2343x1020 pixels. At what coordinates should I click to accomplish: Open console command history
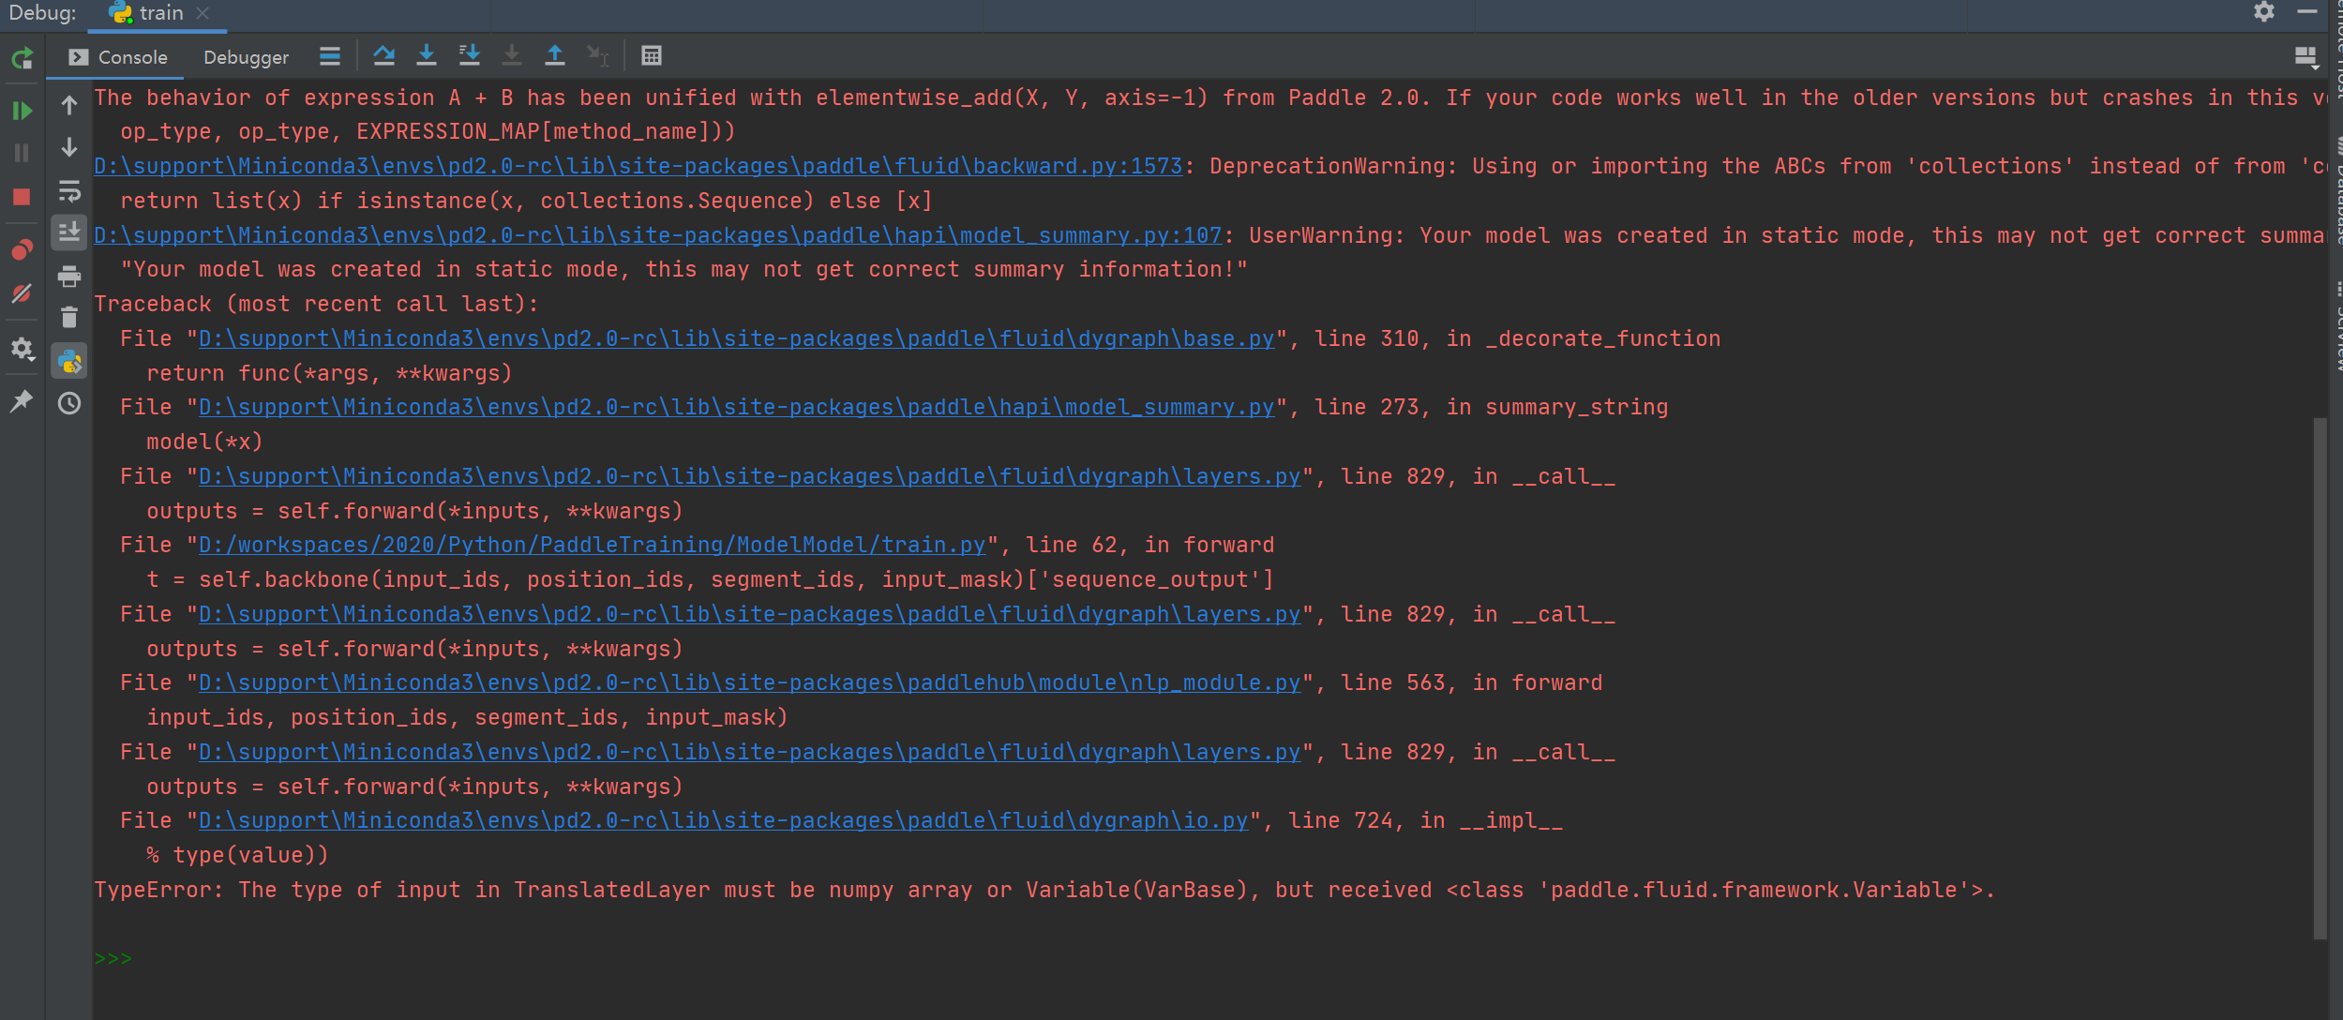[69, 403]
